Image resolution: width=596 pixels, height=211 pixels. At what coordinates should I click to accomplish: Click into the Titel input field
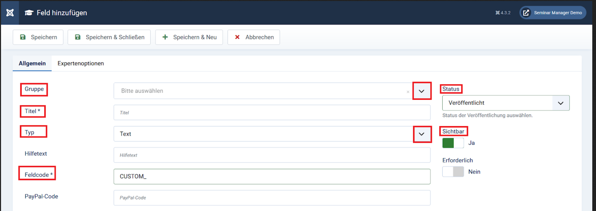click(272, 112)
